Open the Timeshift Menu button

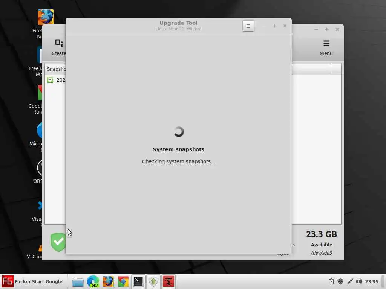pos(326,48)
